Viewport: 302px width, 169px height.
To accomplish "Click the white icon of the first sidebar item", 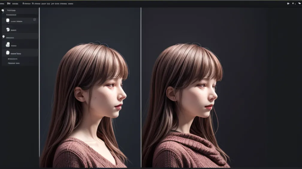I will tap(8, 21).
